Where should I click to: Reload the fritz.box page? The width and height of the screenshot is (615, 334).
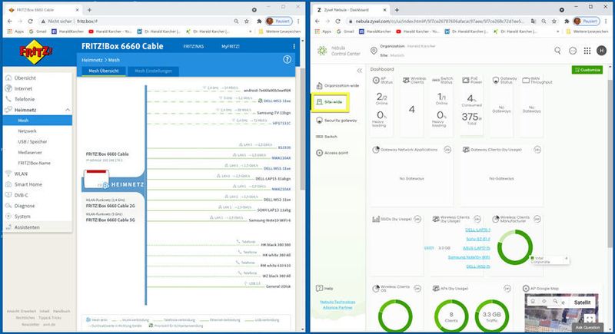pos(30,21)
